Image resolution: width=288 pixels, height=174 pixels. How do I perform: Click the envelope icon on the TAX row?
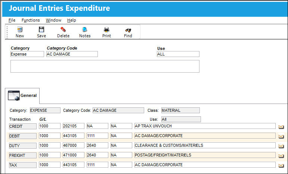[x=281, y=165]
